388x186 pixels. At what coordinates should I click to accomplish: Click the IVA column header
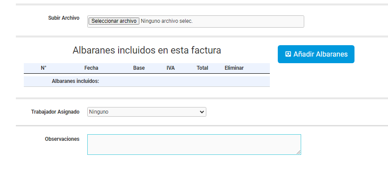171,68
